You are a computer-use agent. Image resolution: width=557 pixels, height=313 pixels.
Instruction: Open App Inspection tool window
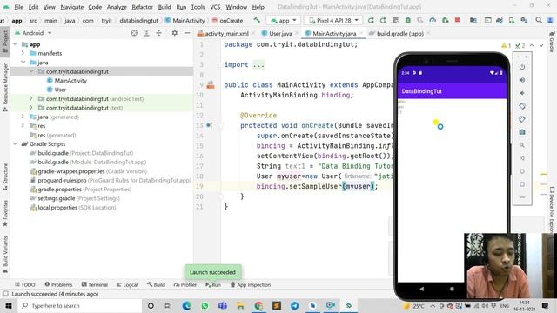click(251, 284)
